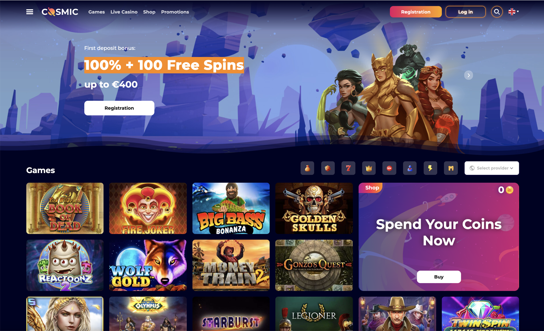Select the red seven slots filter
This screenshot has width=544, height=331.
pyautogui.click(x=348, y=168)
